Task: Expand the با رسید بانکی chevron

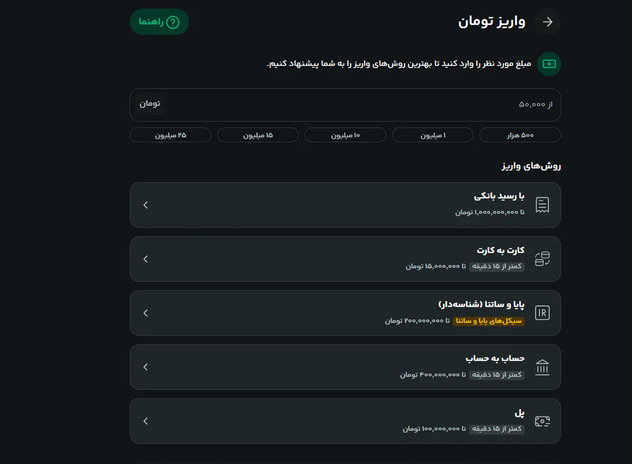Action: (146, 205)
